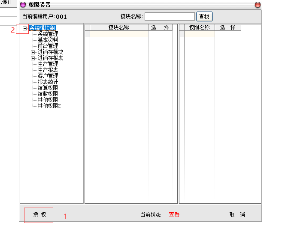Click the purple icon in the 权限设置 title bar
The height and width of the screenshot is (229, 291).
coord(23,5)
